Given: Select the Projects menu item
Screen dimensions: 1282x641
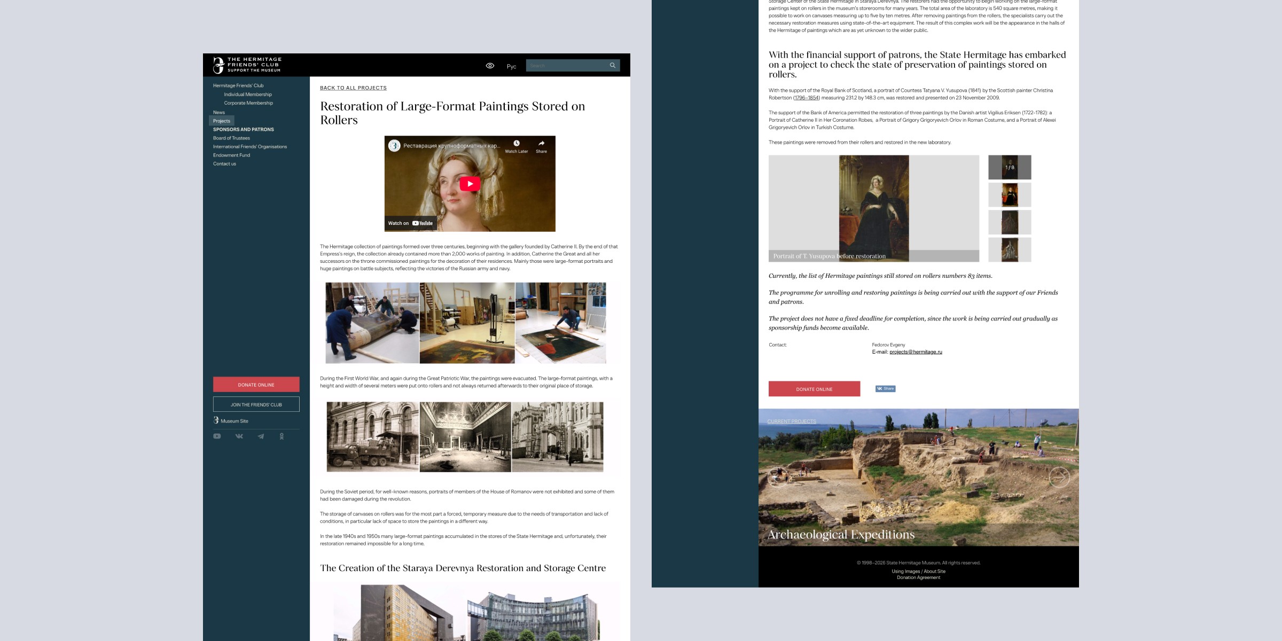Looking at the screenshot, I should pos(222,121).
